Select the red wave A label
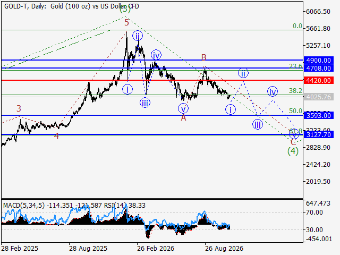 pyautogui.click(x=183, y=118)
